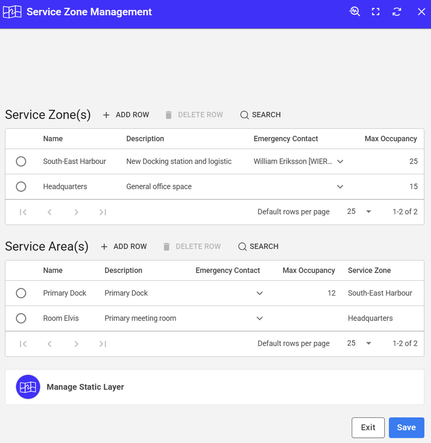Open rows per page dropdown in Service Zones
Image resolution: width=431 pixels, height=443 pixels.
(359, 211)
